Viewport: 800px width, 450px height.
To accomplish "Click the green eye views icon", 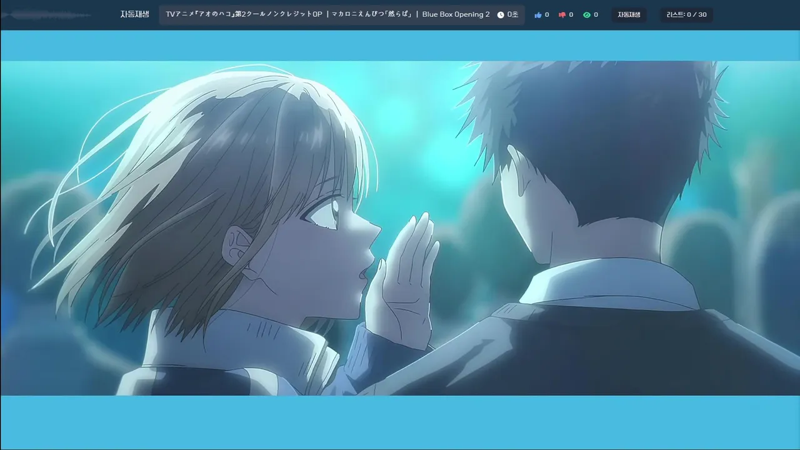I will 587,15.
